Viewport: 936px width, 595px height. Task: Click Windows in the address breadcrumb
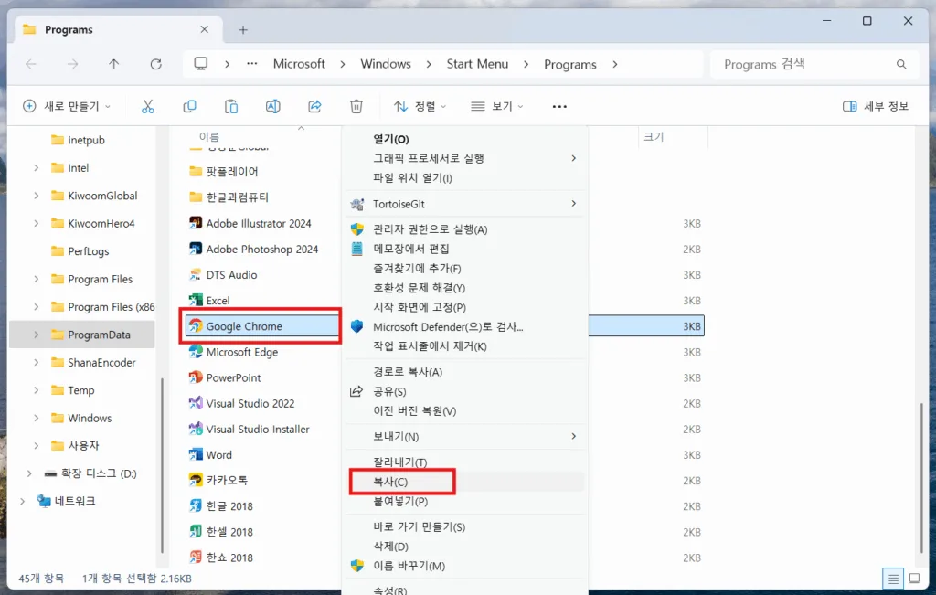pyautogui.click(x=386, y=63)
